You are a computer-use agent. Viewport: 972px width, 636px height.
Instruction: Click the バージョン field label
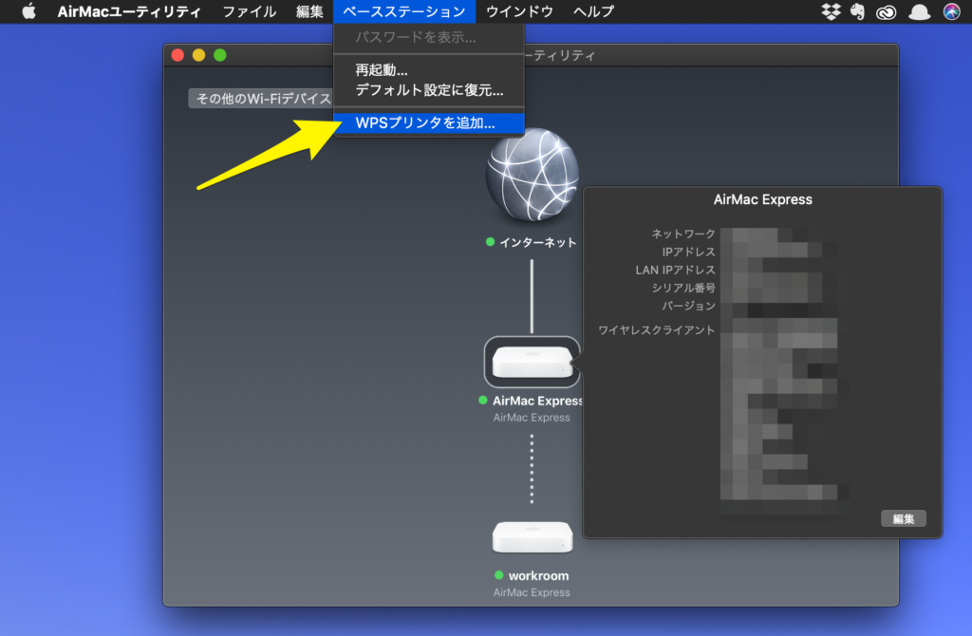pos(689,306)
